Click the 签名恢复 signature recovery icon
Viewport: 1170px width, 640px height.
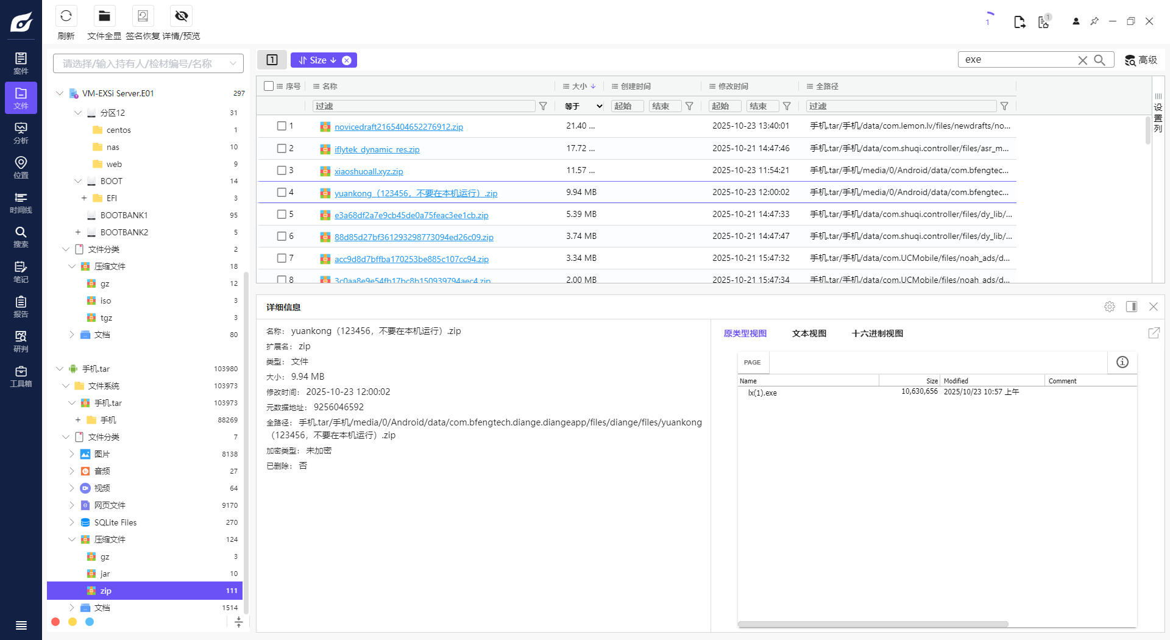(143, 16)
